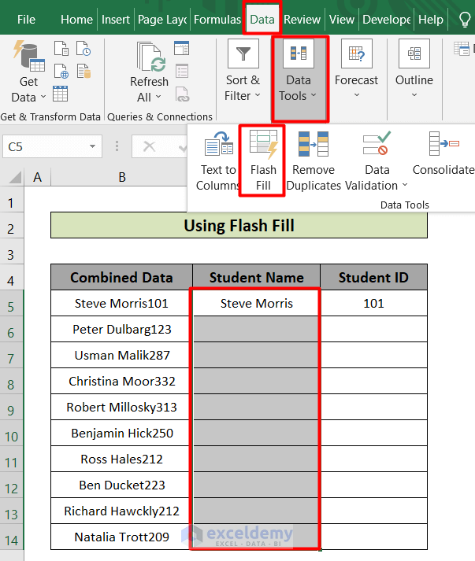Viewport: 475px width, 561px height.
Task: Click the Forecast icon
Action: [357, 54]
